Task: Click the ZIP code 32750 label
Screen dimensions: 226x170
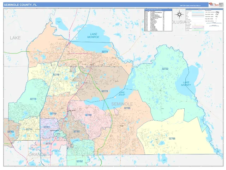Action: [x=53, y=113]
